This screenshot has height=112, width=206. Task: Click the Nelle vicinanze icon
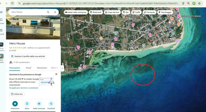[x=39, y=104]
